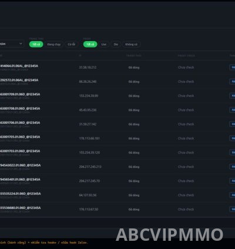This screenshot has height=249, width=235.
Task: Click 'Chưa check' on the 45.43.95.236 row
Action: (x=186, y=110)
